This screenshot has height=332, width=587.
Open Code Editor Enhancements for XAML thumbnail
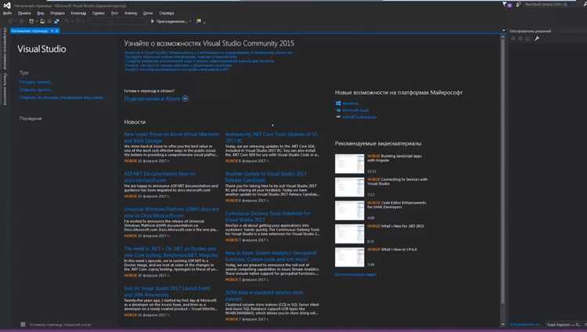click(x=349, y=210)
